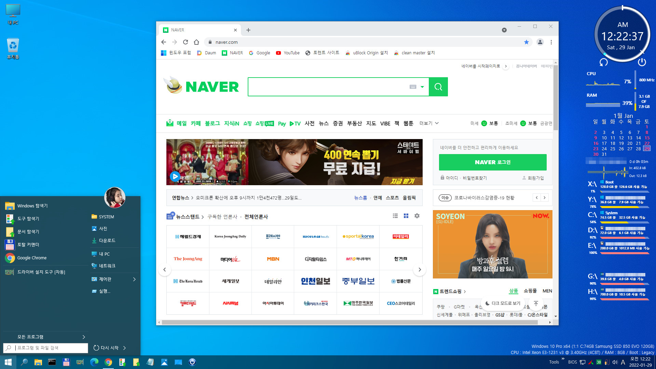
Task: Click the 전체언론사 tab
Action: (x=256, y=217)
